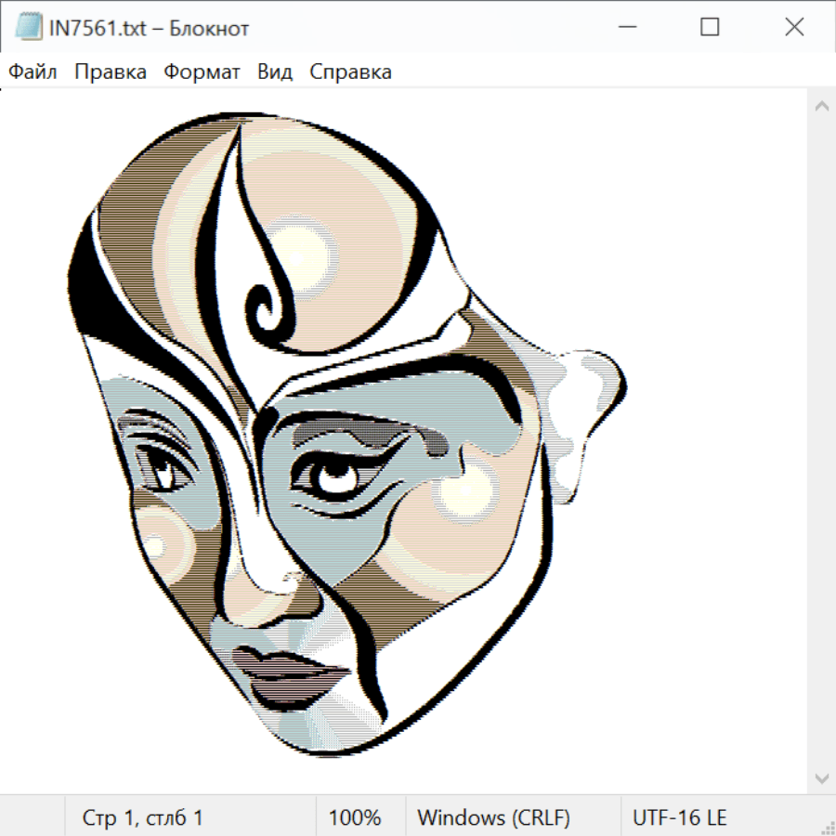Open the Правка menu
This screenshot has width=836, height=836.
[111, 72]
